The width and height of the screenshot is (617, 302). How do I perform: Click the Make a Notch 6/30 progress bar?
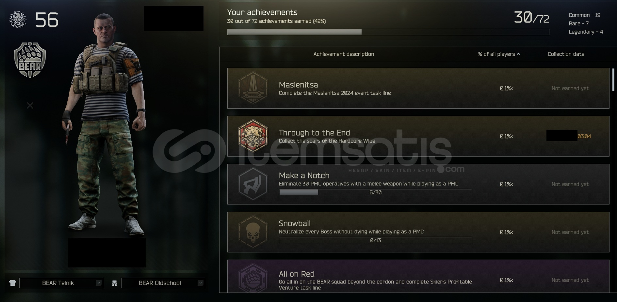click(x=375, y=192)
